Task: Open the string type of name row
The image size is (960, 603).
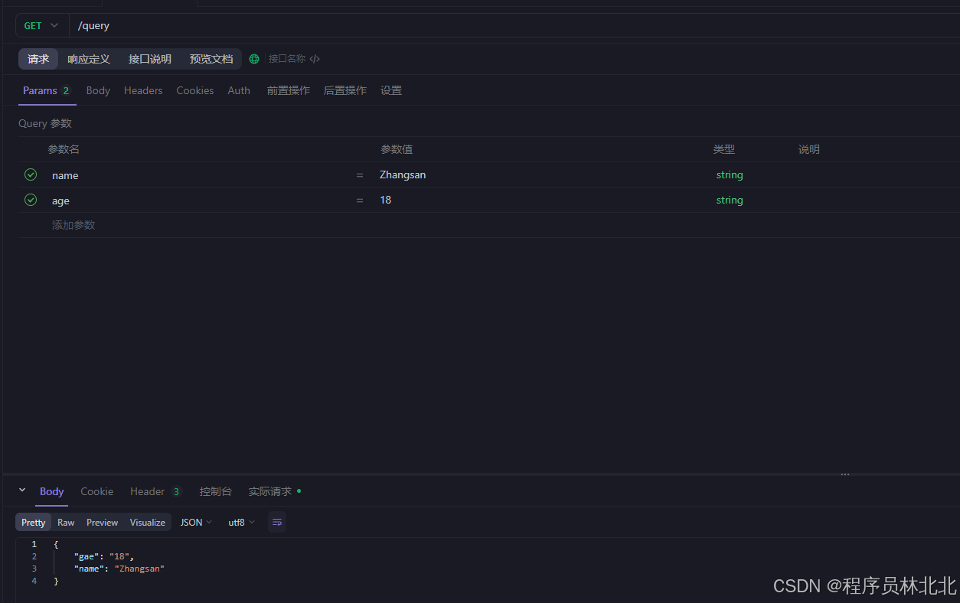Action: (x=730, y=175)
